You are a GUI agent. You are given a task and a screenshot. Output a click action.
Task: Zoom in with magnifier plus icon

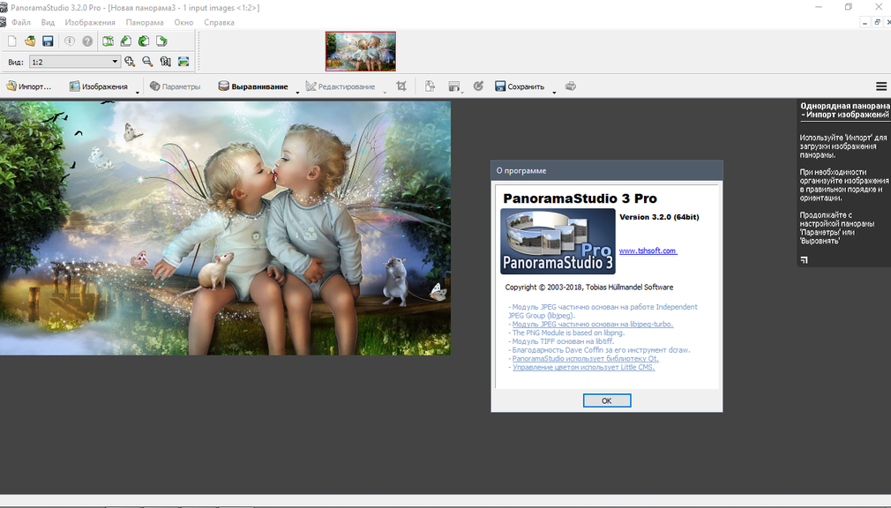click(x=130, y=62)
